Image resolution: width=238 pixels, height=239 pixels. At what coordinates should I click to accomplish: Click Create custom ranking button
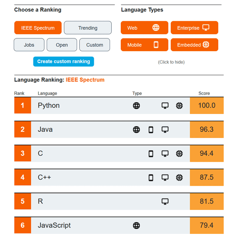coord(64,61)
